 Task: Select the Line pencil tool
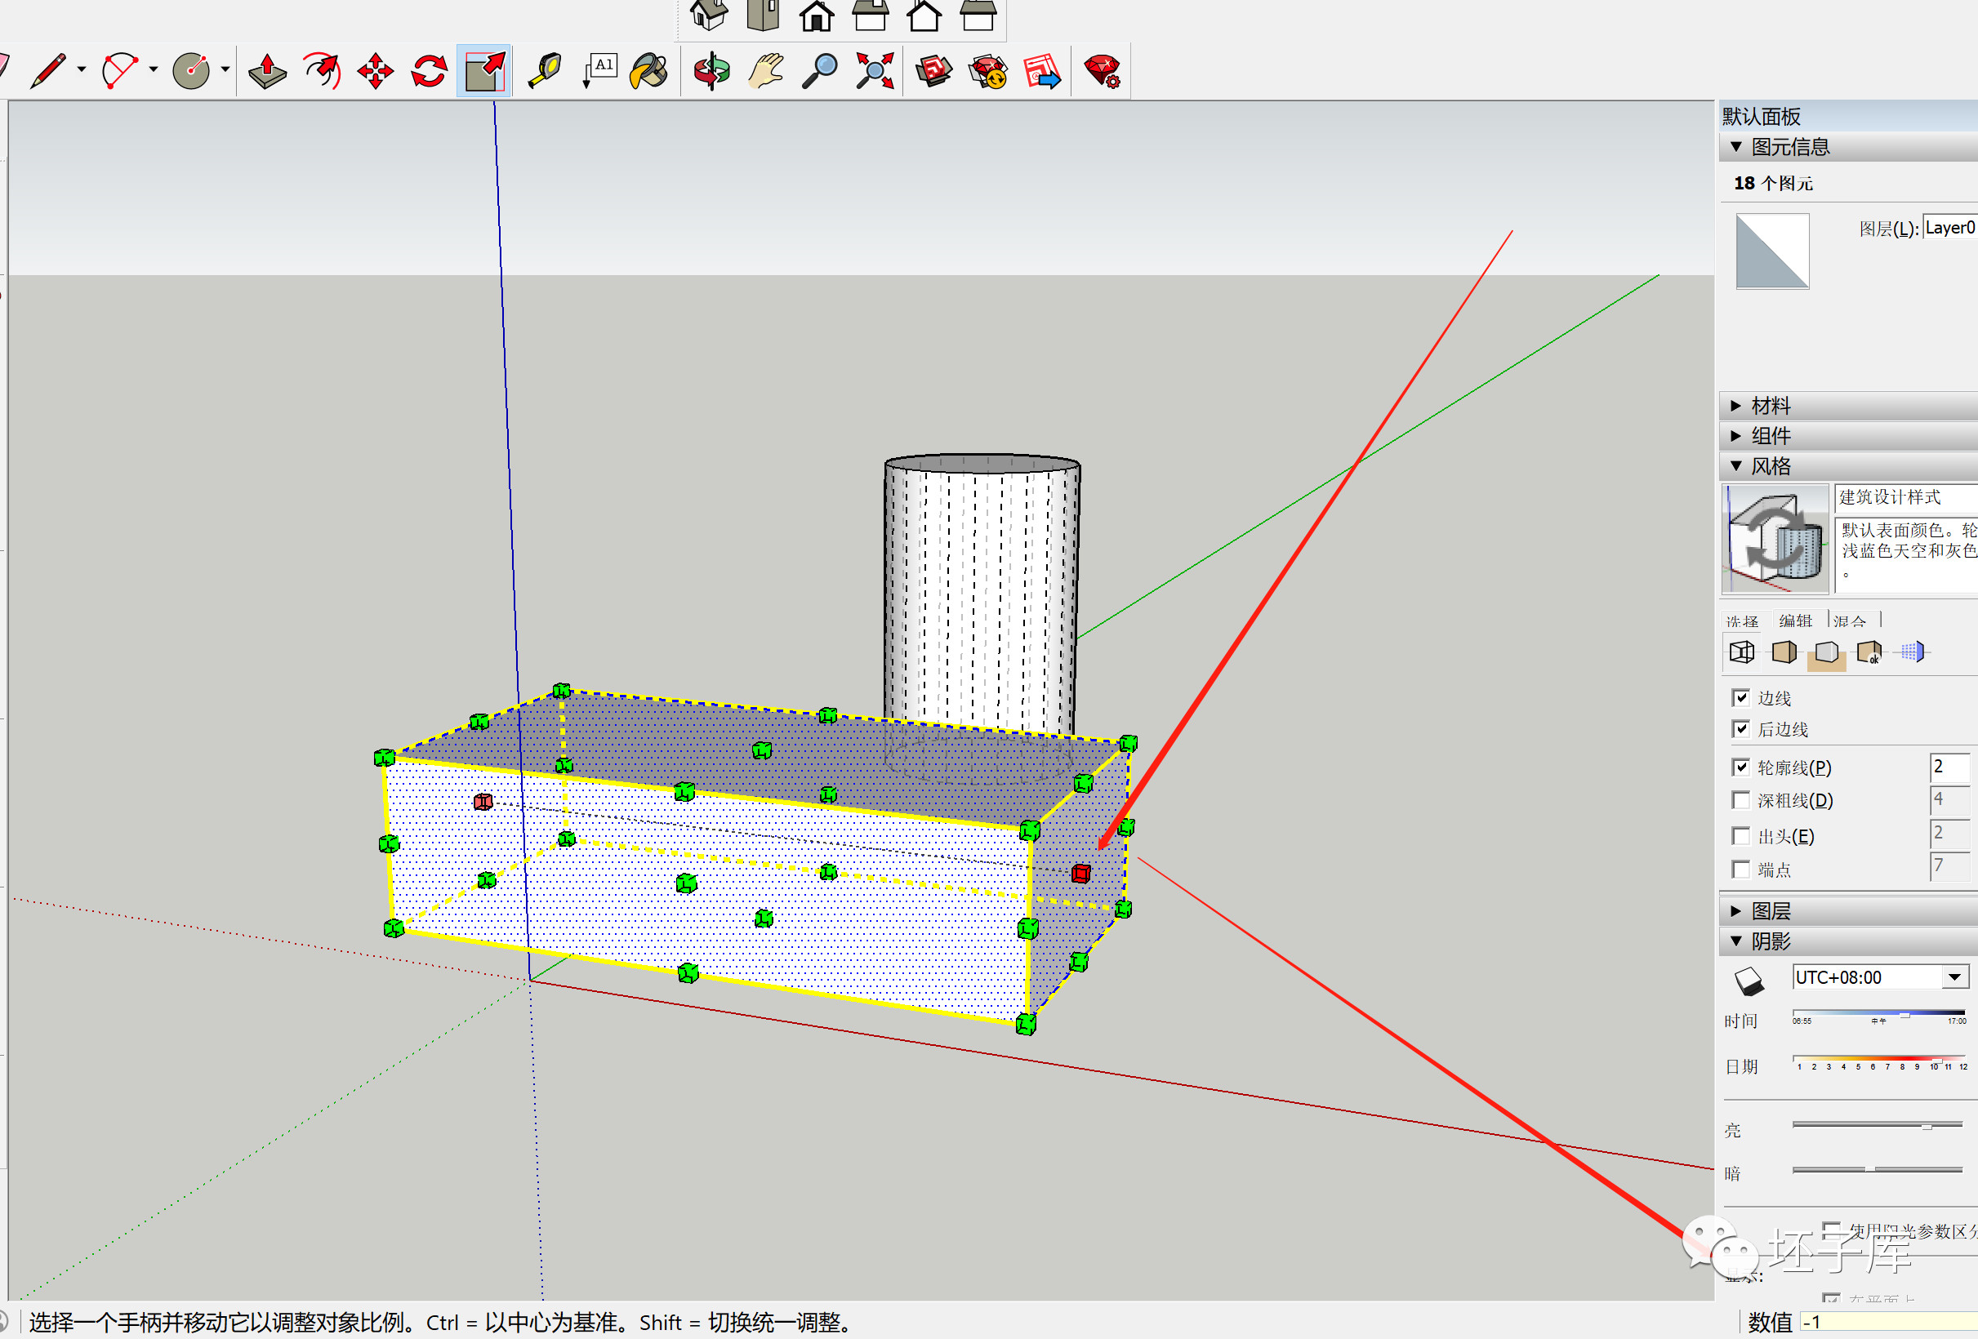tap(47, 70)
